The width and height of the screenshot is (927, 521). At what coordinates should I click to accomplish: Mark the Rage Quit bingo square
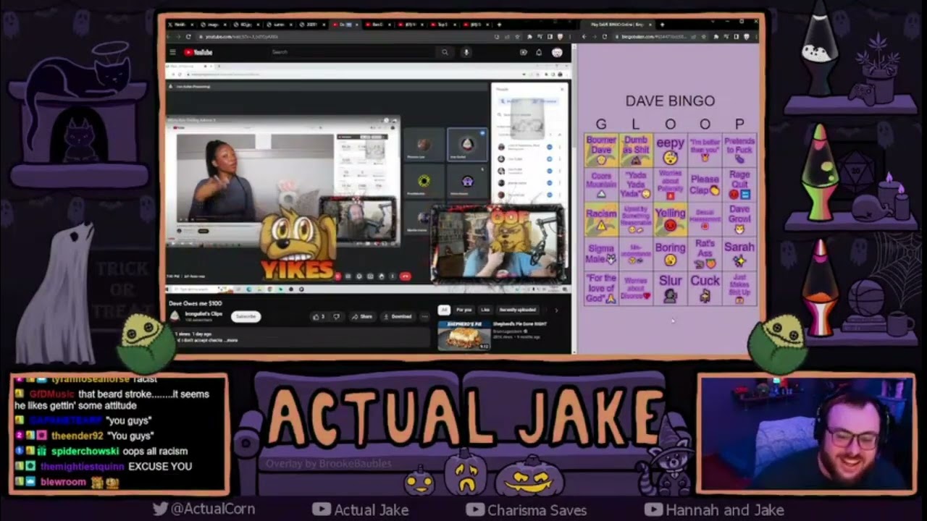(739, 185)
